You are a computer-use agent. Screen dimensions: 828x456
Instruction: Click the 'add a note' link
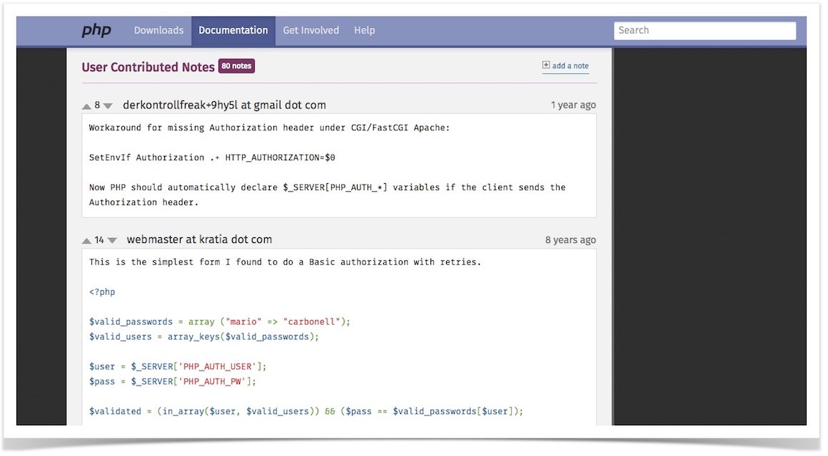[x=570, y=66]
